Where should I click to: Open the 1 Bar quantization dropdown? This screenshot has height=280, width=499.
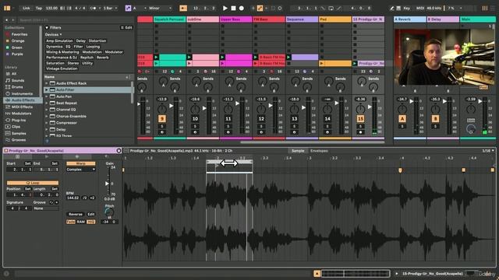point(111,8)
